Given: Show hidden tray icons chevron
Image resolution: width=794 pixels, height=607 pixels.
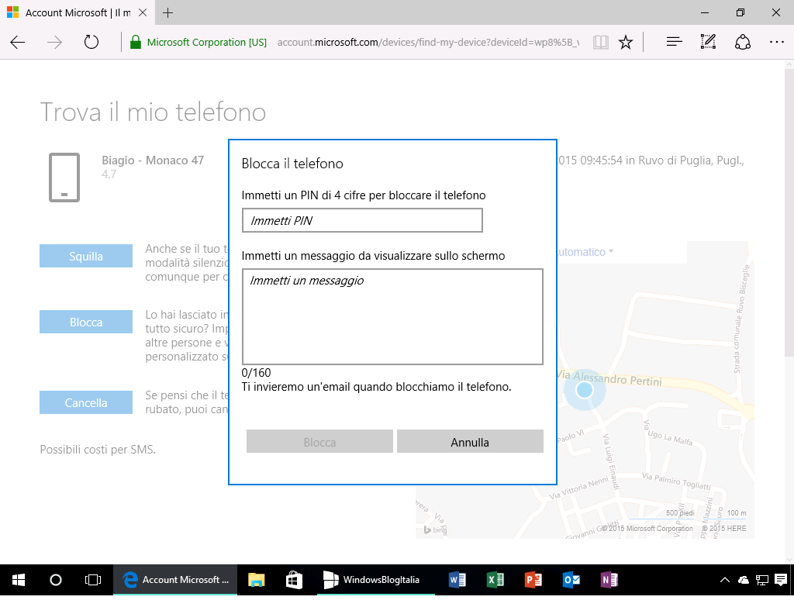Looking at the screenshot, I should (x=725, y=580).
